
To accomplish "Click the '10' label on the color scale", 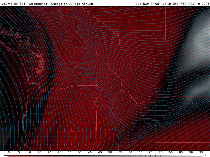I will [29, 152].
